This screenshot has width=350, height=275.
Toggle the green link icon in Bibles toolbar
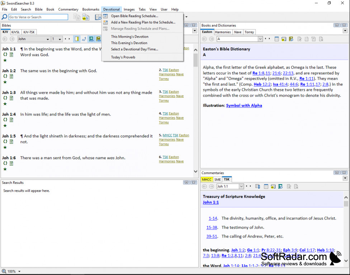(x=91, y=39)
